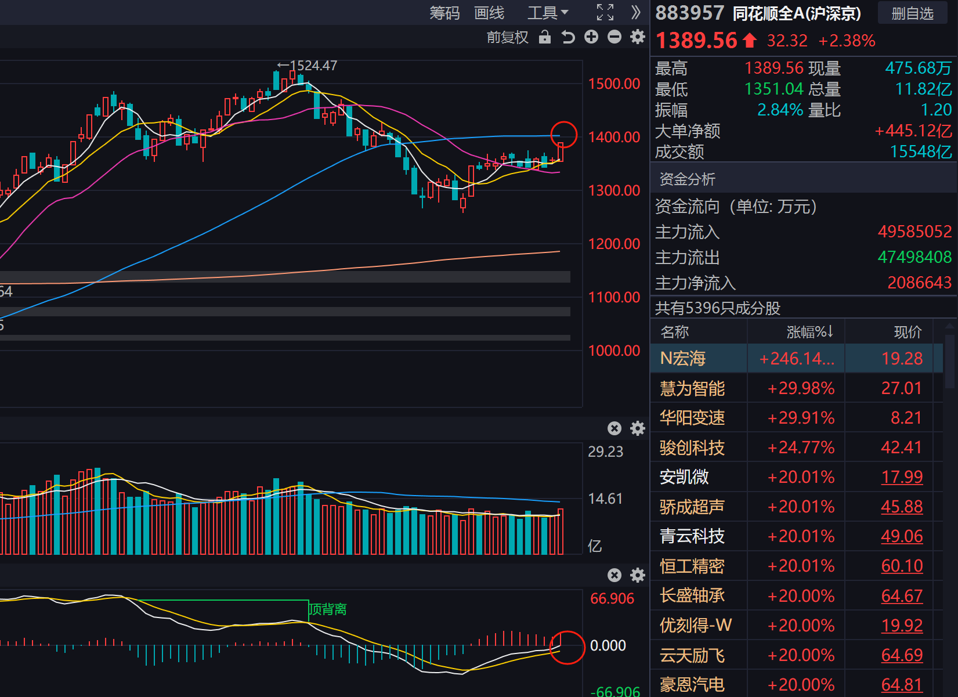Click the index title 同花顺全A(沪深京)
958x697 pixels.
click(x=797, y=13)
